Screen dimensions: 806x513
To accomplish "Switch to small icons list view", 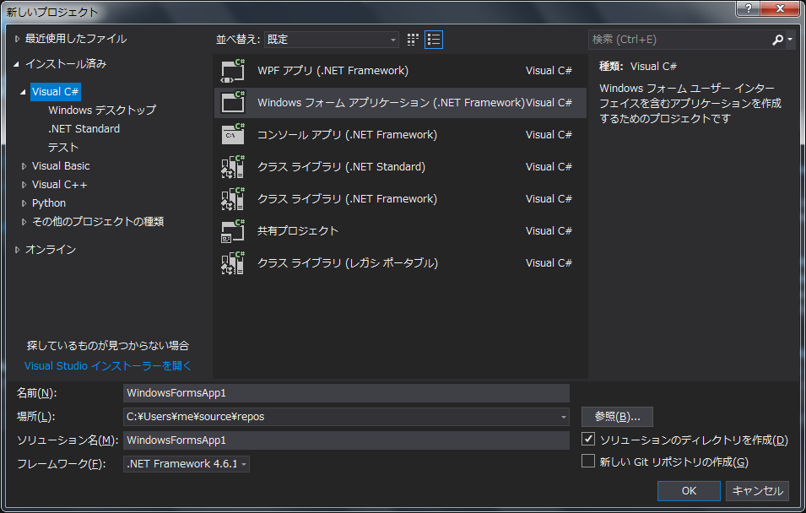I will (x=434, y=40).
